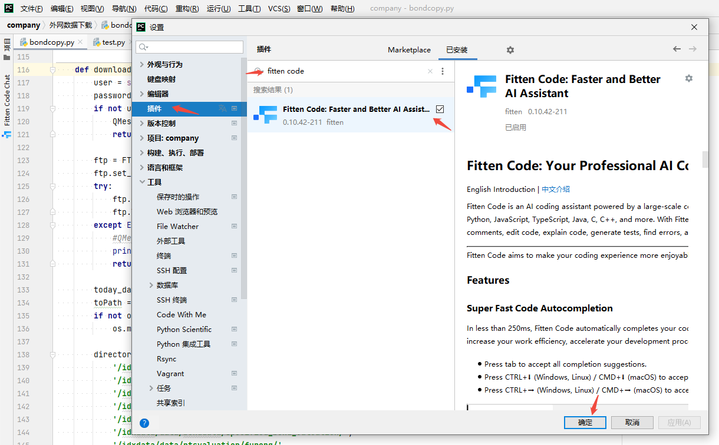Expand the 任务 node under 工具
Image resolution: width=719 pixels, height=445 pixels.
tap(151, 388)
